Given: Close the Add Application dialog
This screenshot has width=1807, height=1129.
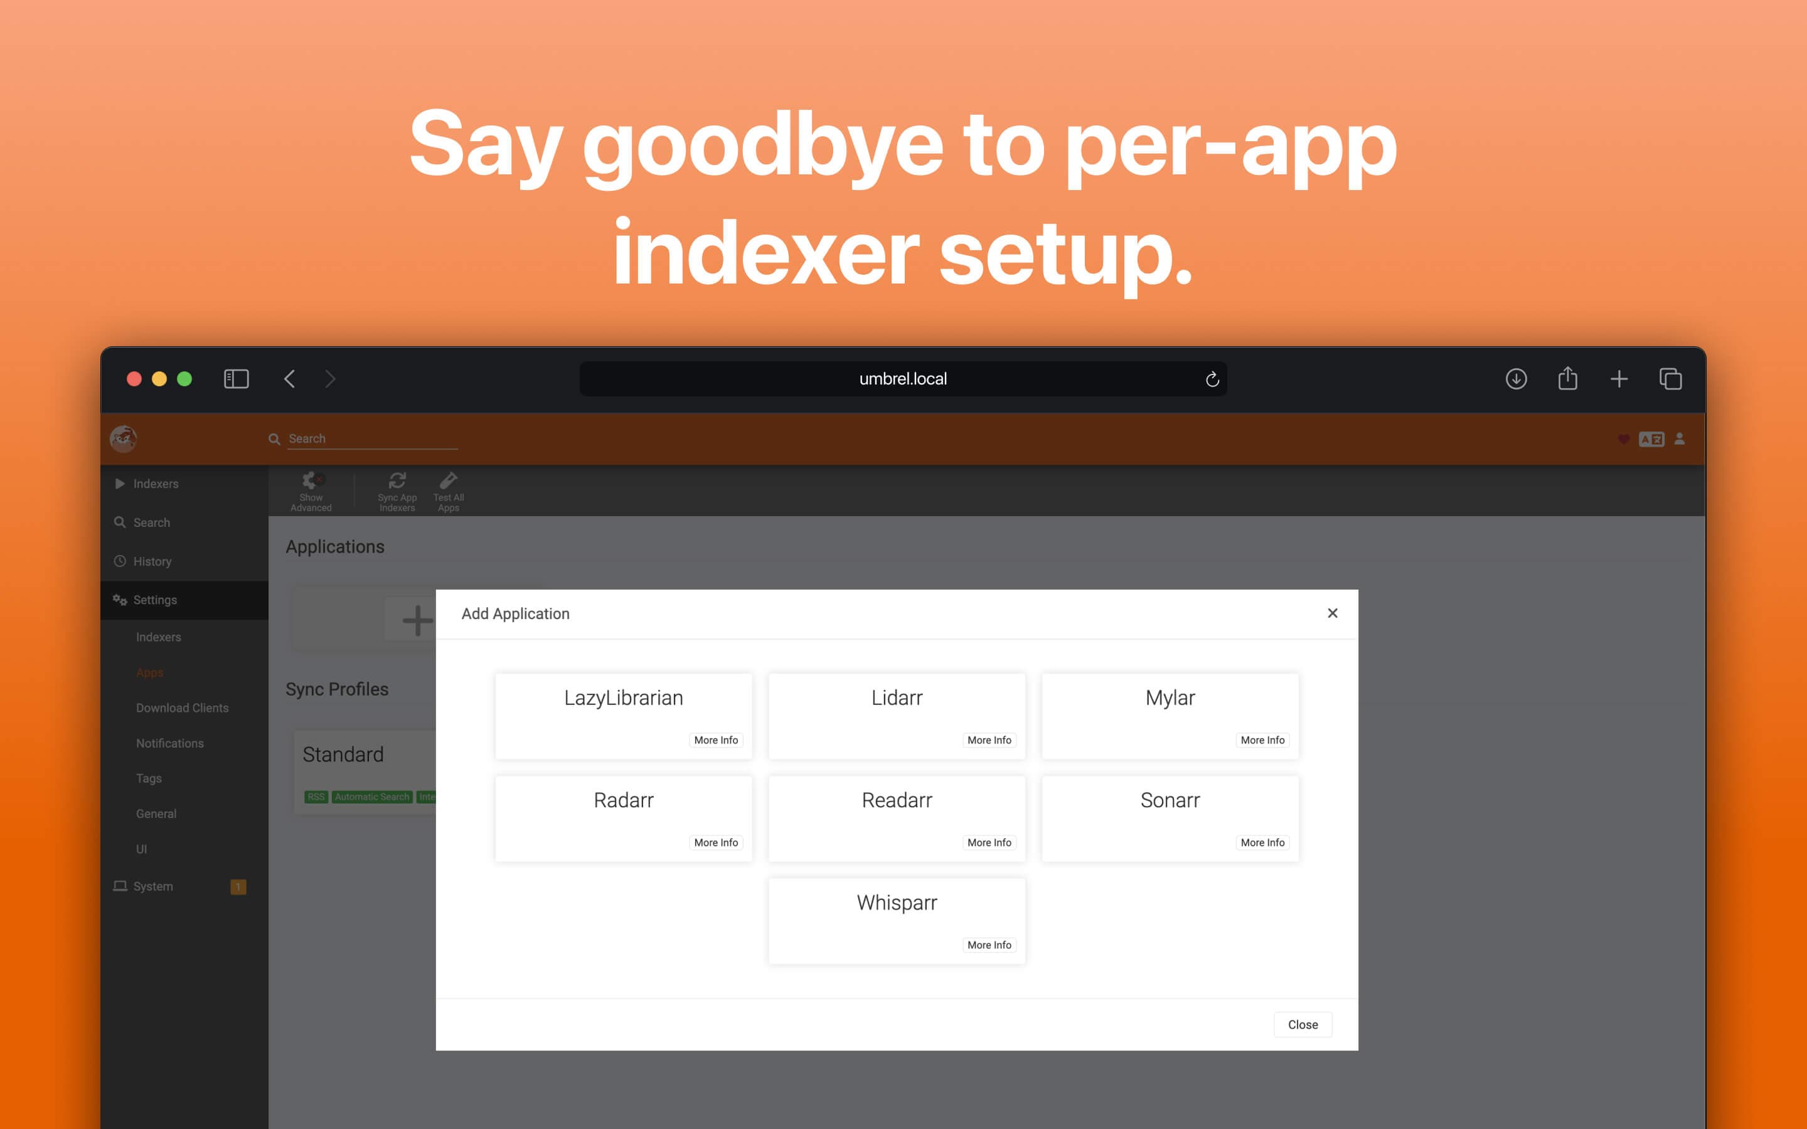Looking at the screenshot, I should pos(1332,613).
